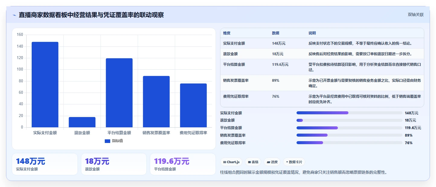436x187 pixels.
Task: Click the 费用凭证取得率 bar in the chart
Action: click(193, 105)
